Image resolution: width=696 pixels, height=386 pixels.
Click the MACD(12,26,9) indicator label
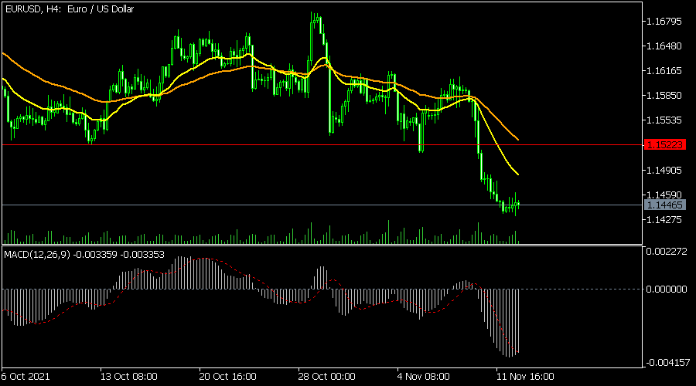pos(84,255)
